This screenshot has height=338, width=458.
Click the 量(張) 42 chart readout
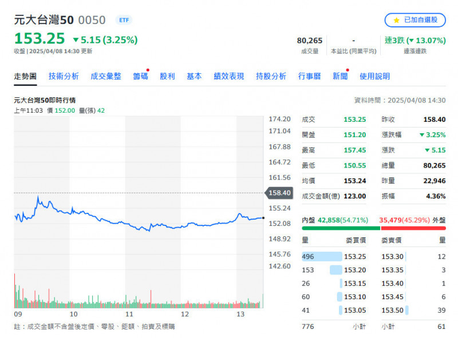[x=92, y=110]
